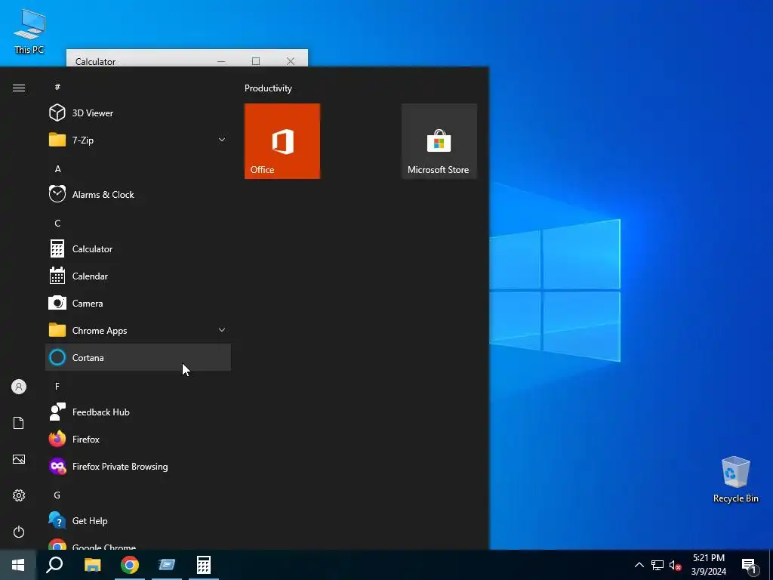Open Pictures from the Start sidebar
The height and width of the screenshot is (580, 773).
tap(19, 459)
